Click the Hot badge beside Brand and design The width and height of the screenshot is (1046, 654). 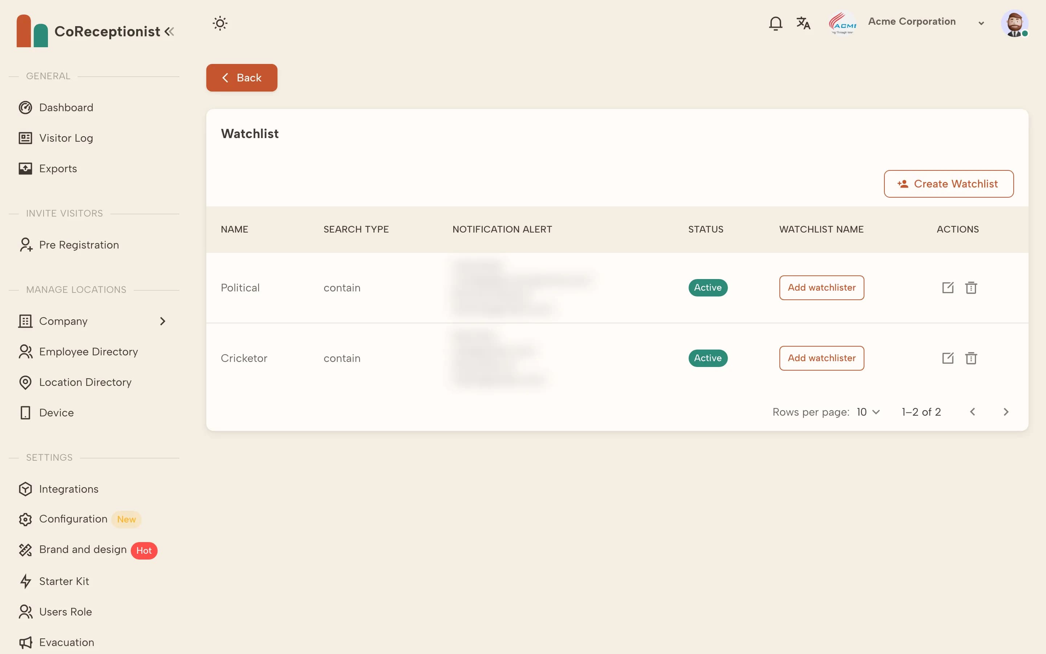(144, 550)
